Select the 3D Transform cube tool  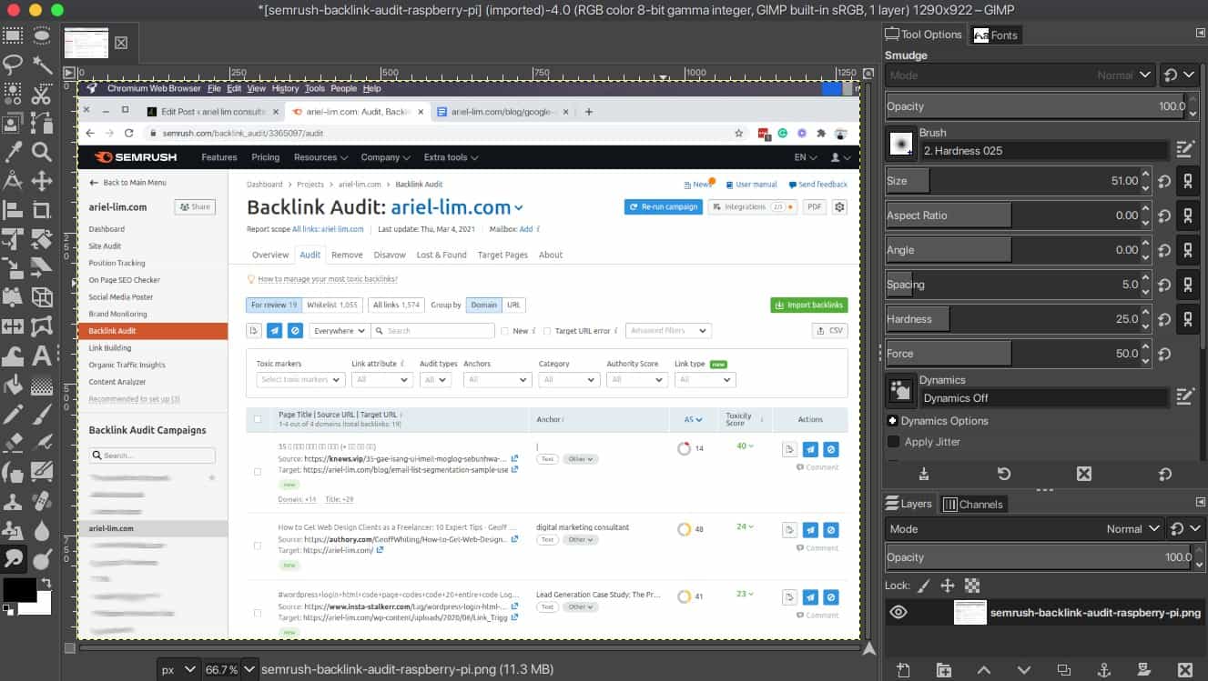42,296
